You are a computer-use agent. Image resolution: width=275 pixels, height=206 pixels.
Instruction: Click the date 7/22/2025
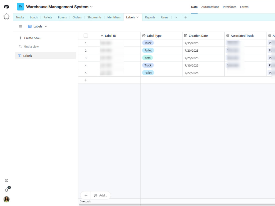coord(191,73)
